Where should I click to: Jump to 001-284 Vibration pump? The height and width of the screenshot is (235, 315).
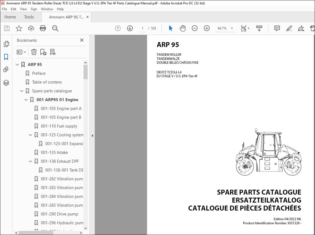coord(62,197)
